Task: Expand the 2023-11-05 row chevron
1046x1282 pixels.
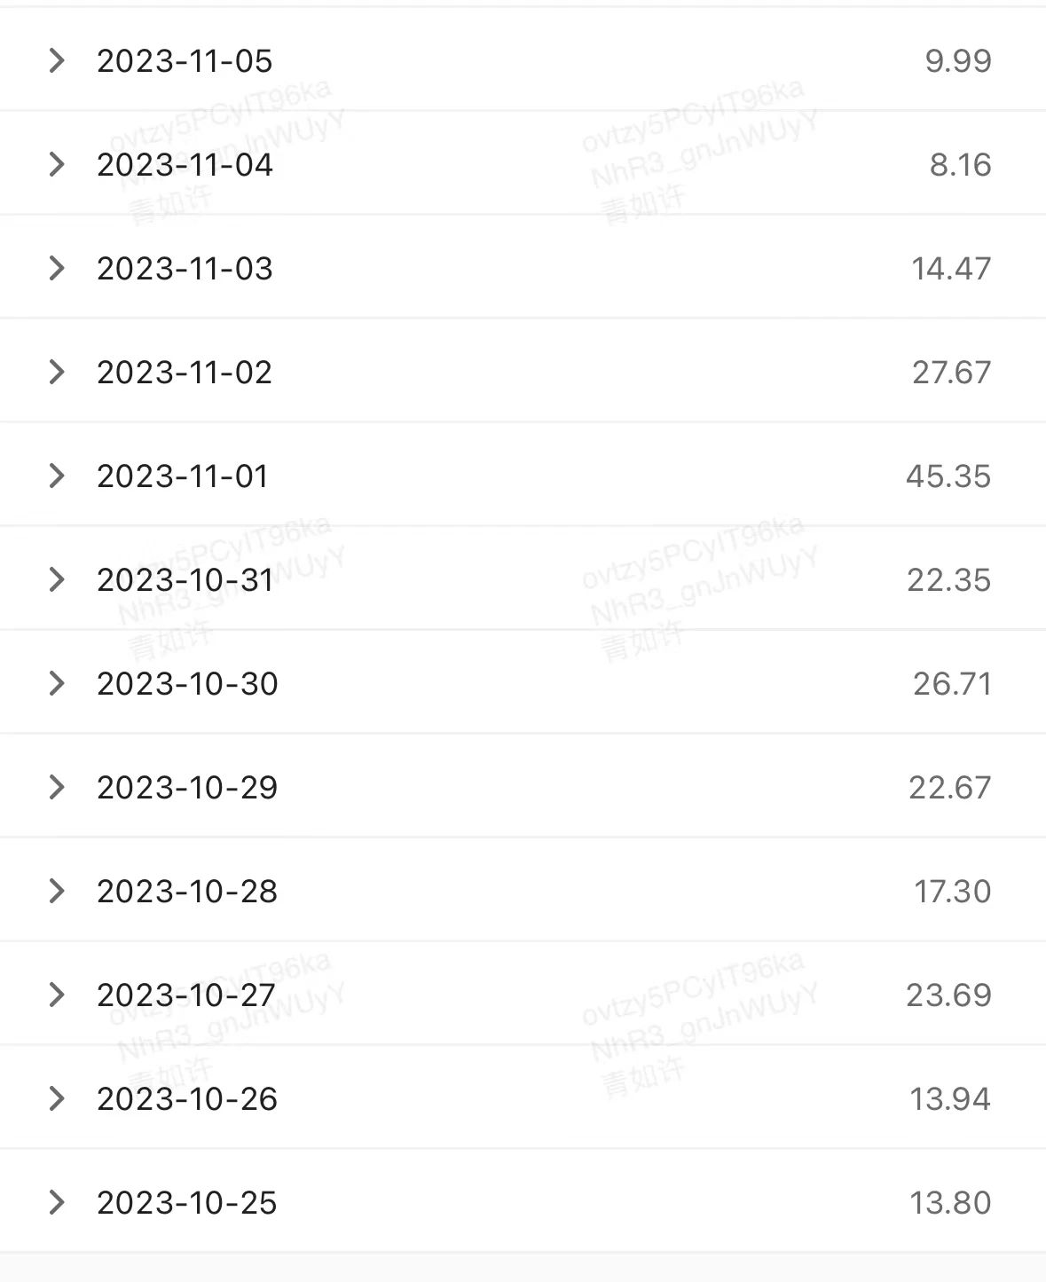Action: pyautogui.click(x=57, y=60)
